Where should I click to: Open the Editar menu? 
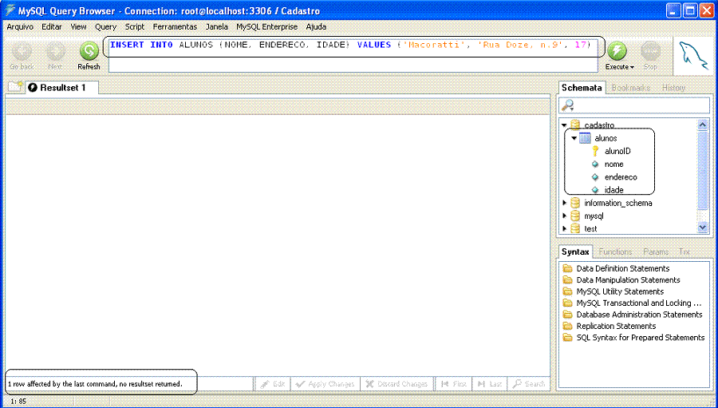click(52, 27)
